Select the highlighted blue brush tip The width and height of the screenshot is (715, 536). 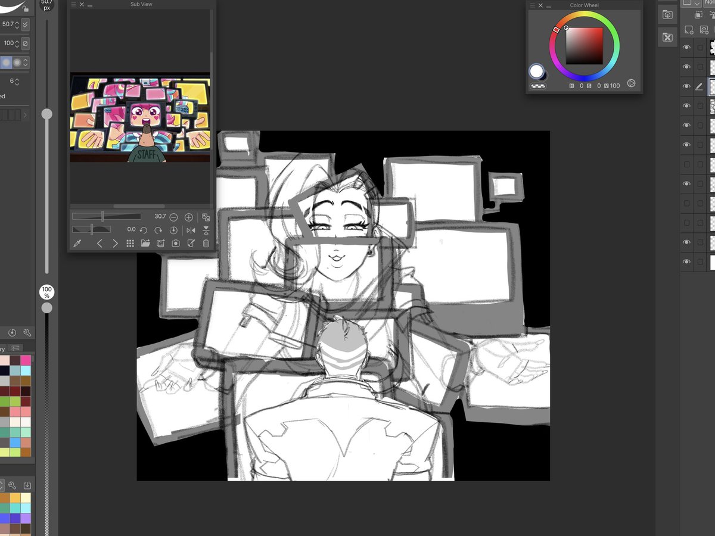[x=6, y=63]
